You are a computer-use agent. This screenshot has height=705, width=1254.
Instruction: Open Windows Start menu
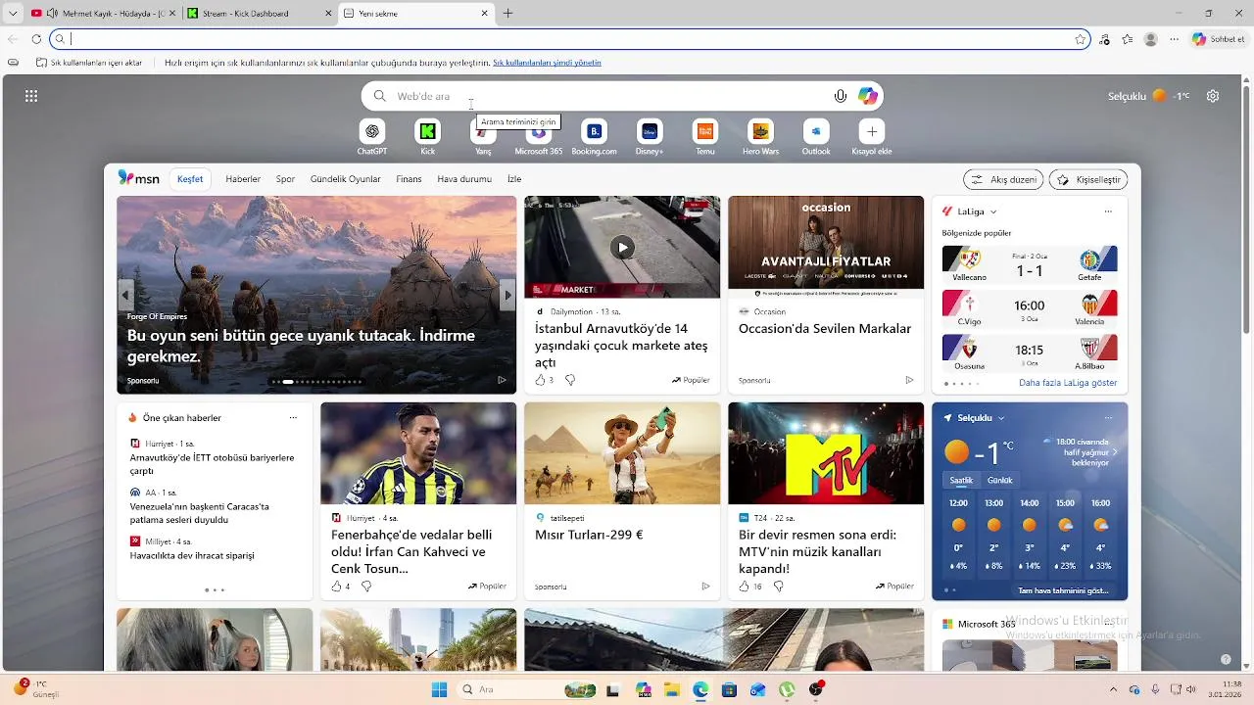point(439,689)
